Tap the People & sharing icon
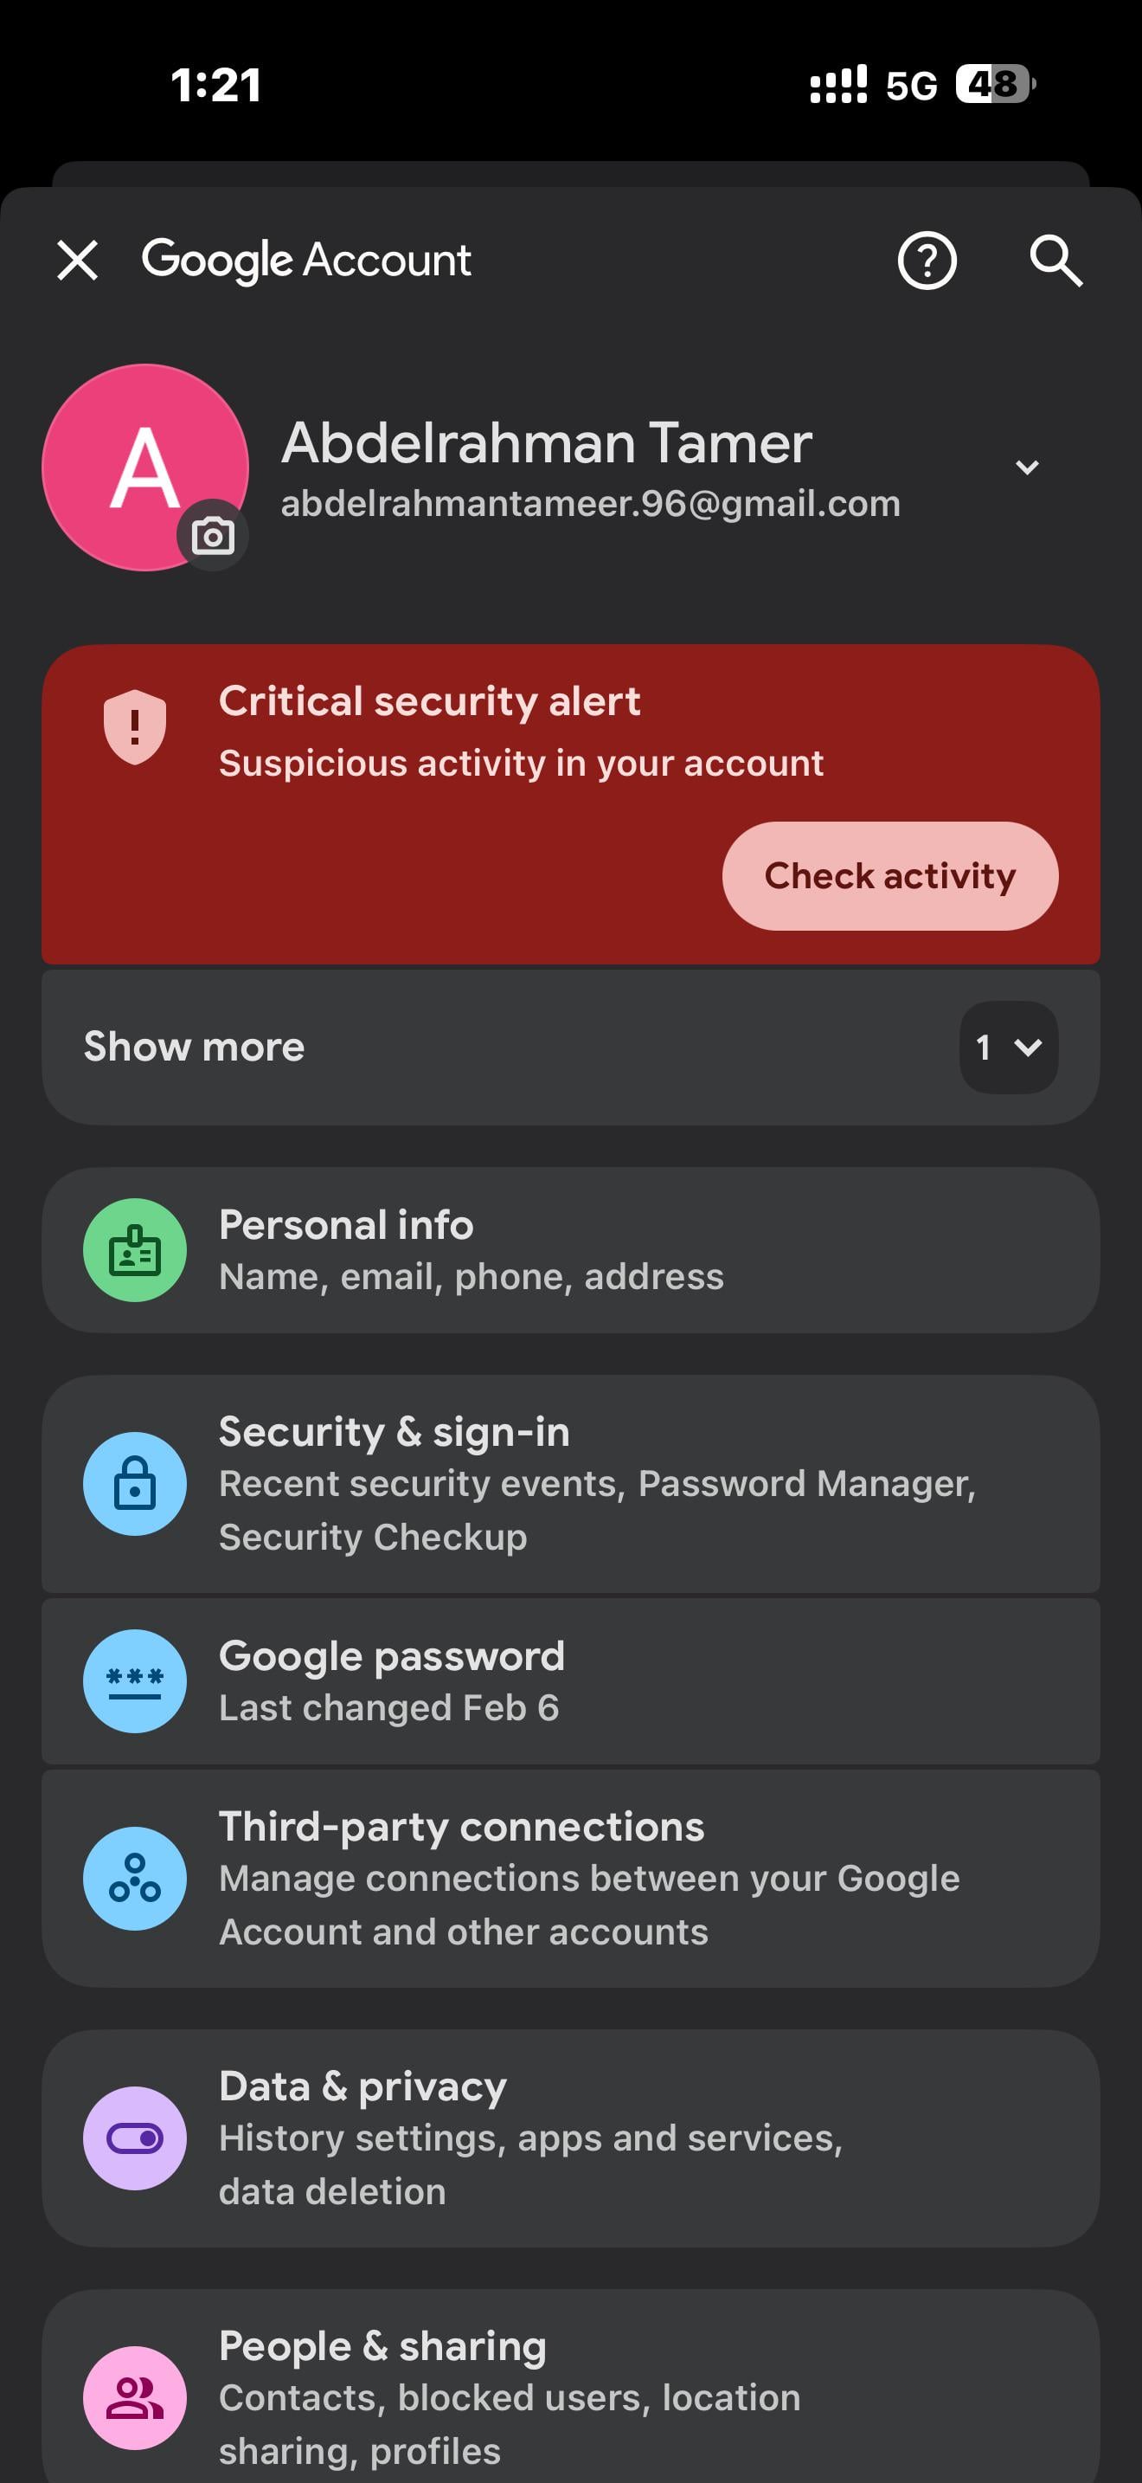 135,2397
